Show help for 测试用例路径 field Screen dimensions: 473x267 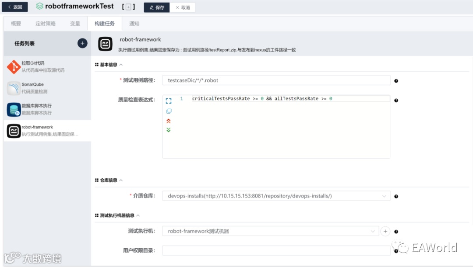click(x=396, y=81)
